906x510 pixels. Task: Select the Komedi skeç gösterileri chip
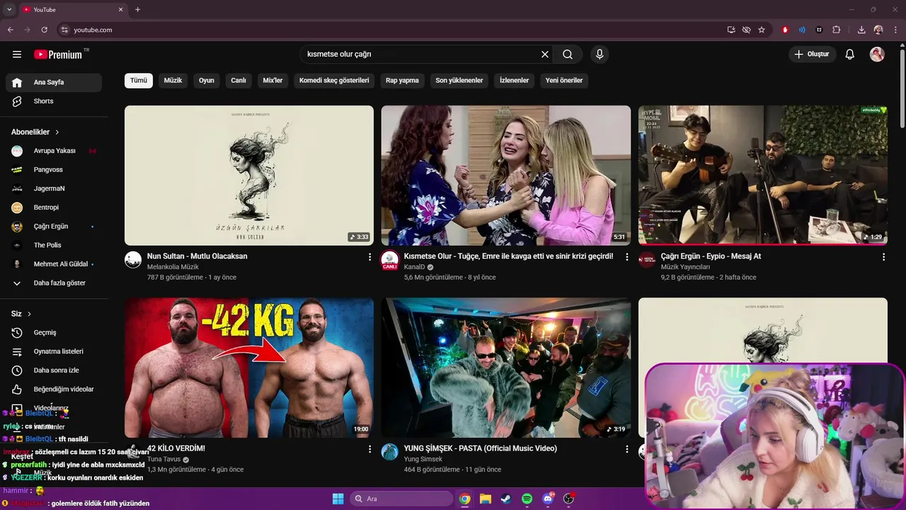click(334, 80)
